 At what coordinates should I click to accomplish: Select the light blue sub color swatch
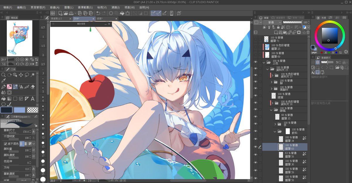19,110
